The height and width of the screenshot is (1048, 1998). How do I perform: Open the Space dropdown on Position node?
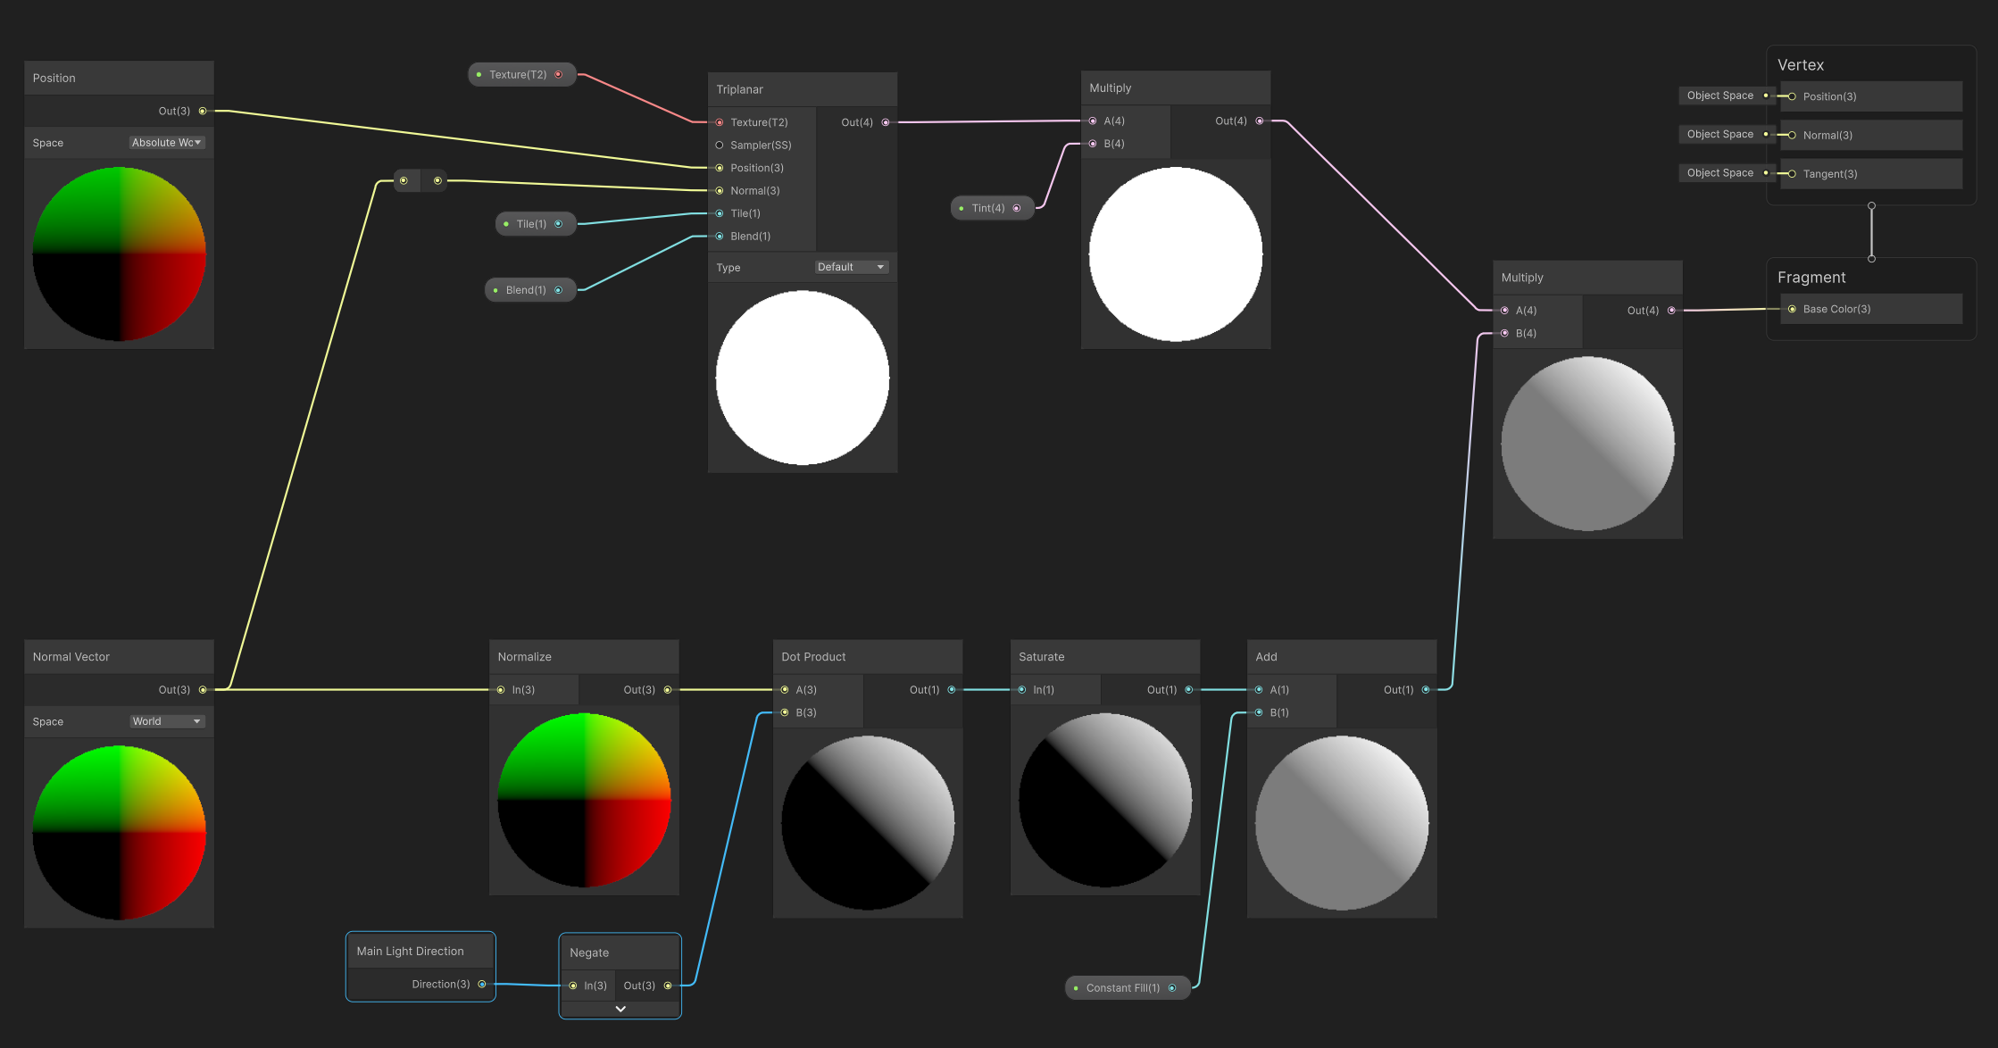coord(167,143)
